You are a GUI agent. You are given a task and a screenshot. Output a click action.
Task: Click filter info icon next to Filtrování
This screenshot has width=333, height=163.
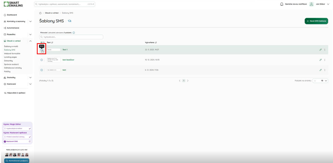[x=74, y=33]
